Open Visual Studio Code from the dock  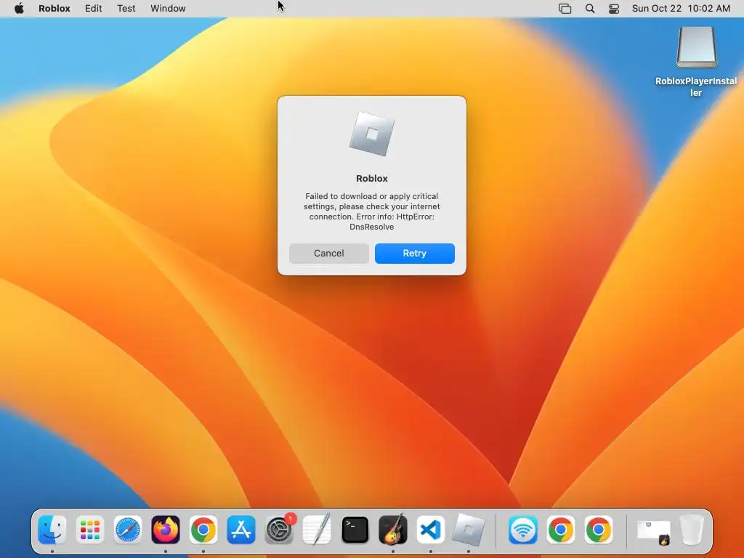430,530
